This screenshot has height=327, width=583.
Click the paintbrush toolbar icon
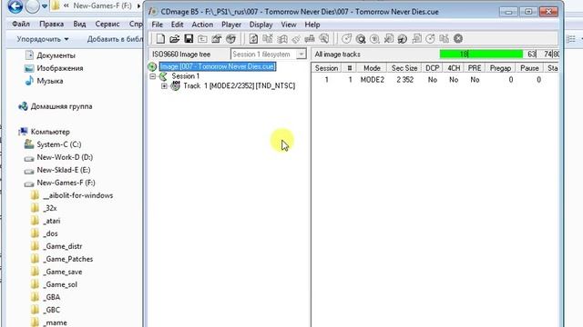[x=296, y=38]
